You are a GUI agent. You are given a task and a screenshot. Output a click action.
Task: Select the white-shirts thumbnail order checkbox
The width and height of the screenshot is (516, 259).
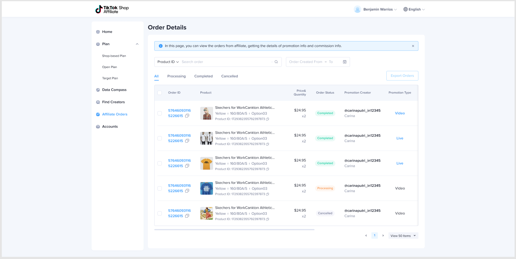160,138
